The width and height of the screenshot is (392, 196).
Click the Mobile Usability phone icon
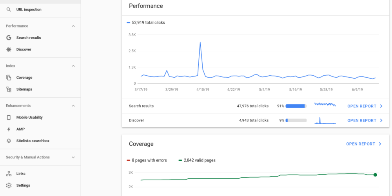tap(9, 117)
